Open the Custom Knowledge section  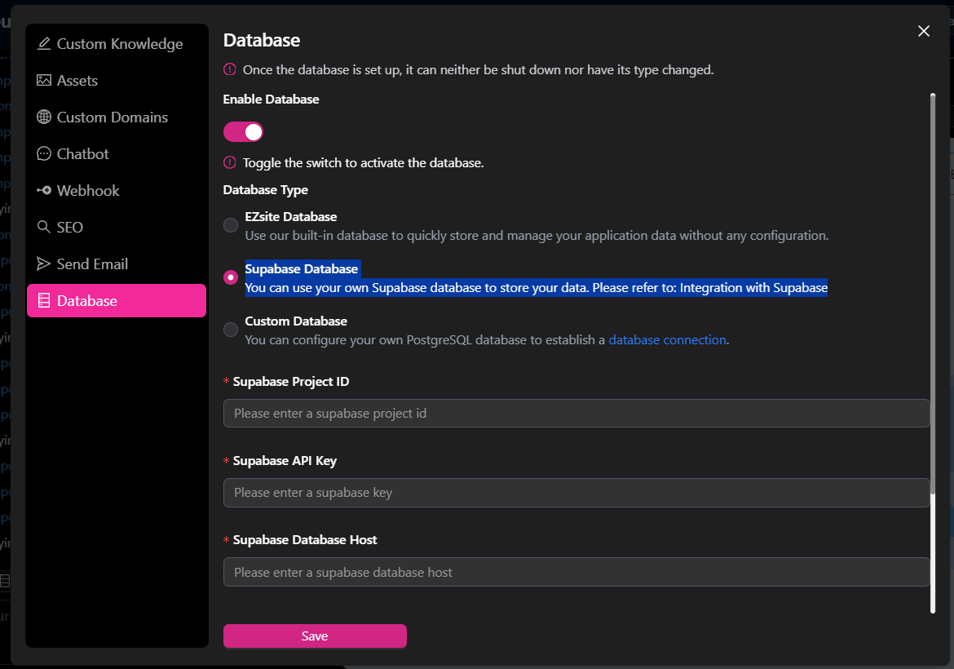[117, 44]
